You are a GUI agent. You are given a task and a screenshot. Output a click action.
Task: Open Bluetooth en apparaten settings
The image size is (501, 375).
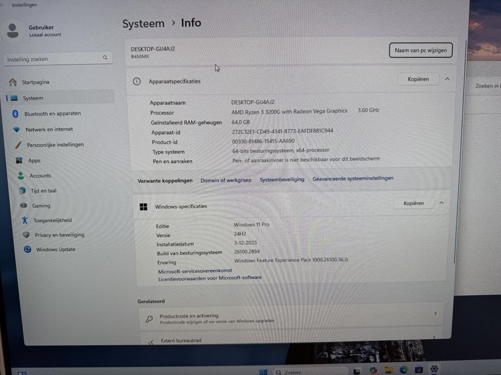click(52, 114)
